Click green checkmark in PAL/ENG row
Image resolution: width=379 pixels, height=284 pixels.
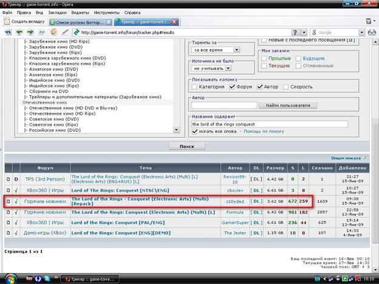[x=16, y=223]
